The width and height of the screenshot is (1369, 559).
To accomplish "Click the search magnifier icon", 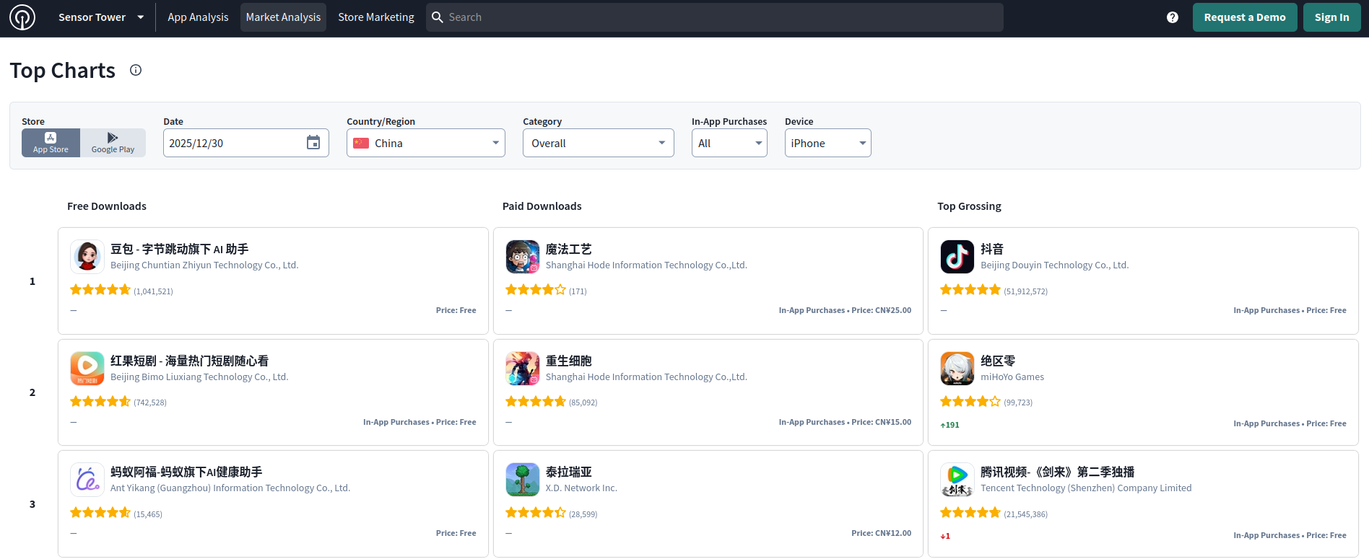I will pos(438,17).
